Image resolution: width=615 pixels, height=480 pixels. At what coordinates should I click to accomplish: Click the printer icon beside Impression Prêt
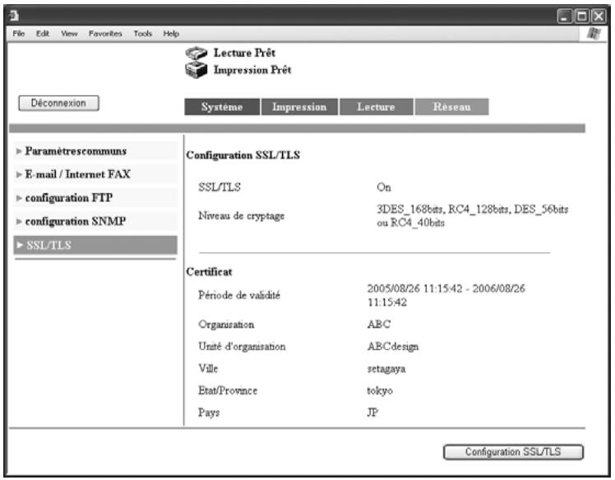(x=196, y=70)
